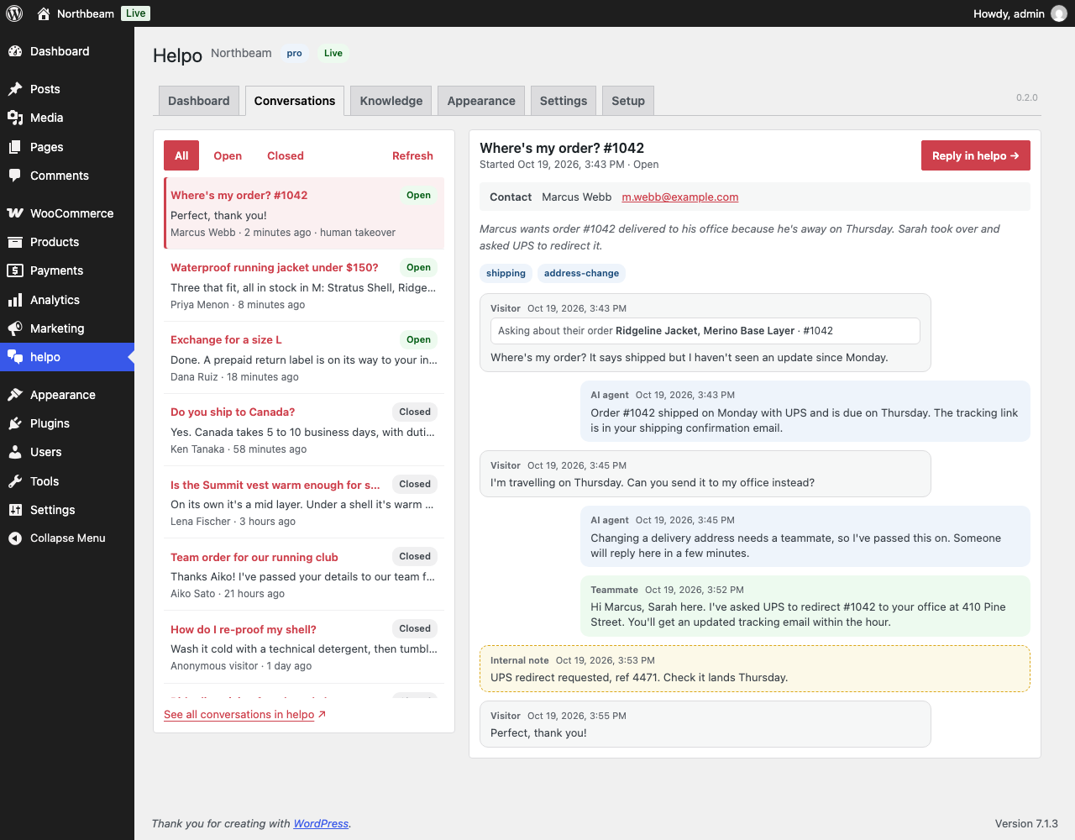Click the admin avatar icon
This screenshot has width=1075, height=840.
tap(1059, 13)
